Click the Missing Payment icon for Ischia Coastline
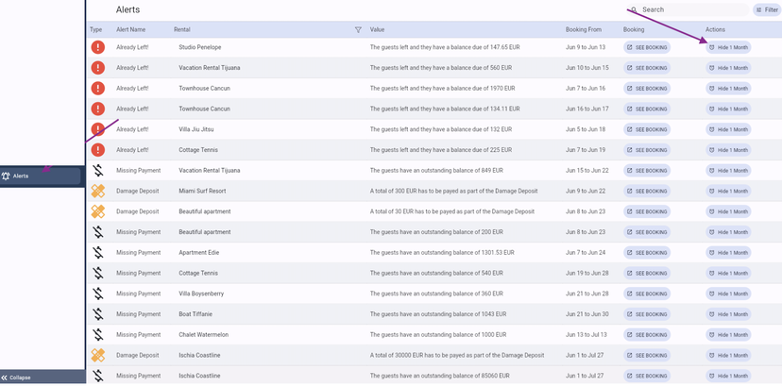 coord(98,376)
